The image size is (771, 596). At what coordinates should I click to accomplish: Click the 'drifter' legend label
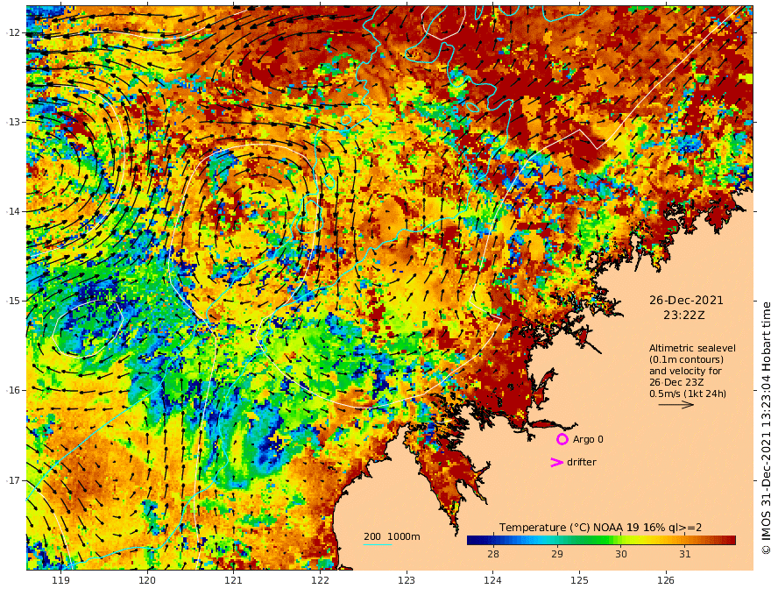(x=582, y=462)
